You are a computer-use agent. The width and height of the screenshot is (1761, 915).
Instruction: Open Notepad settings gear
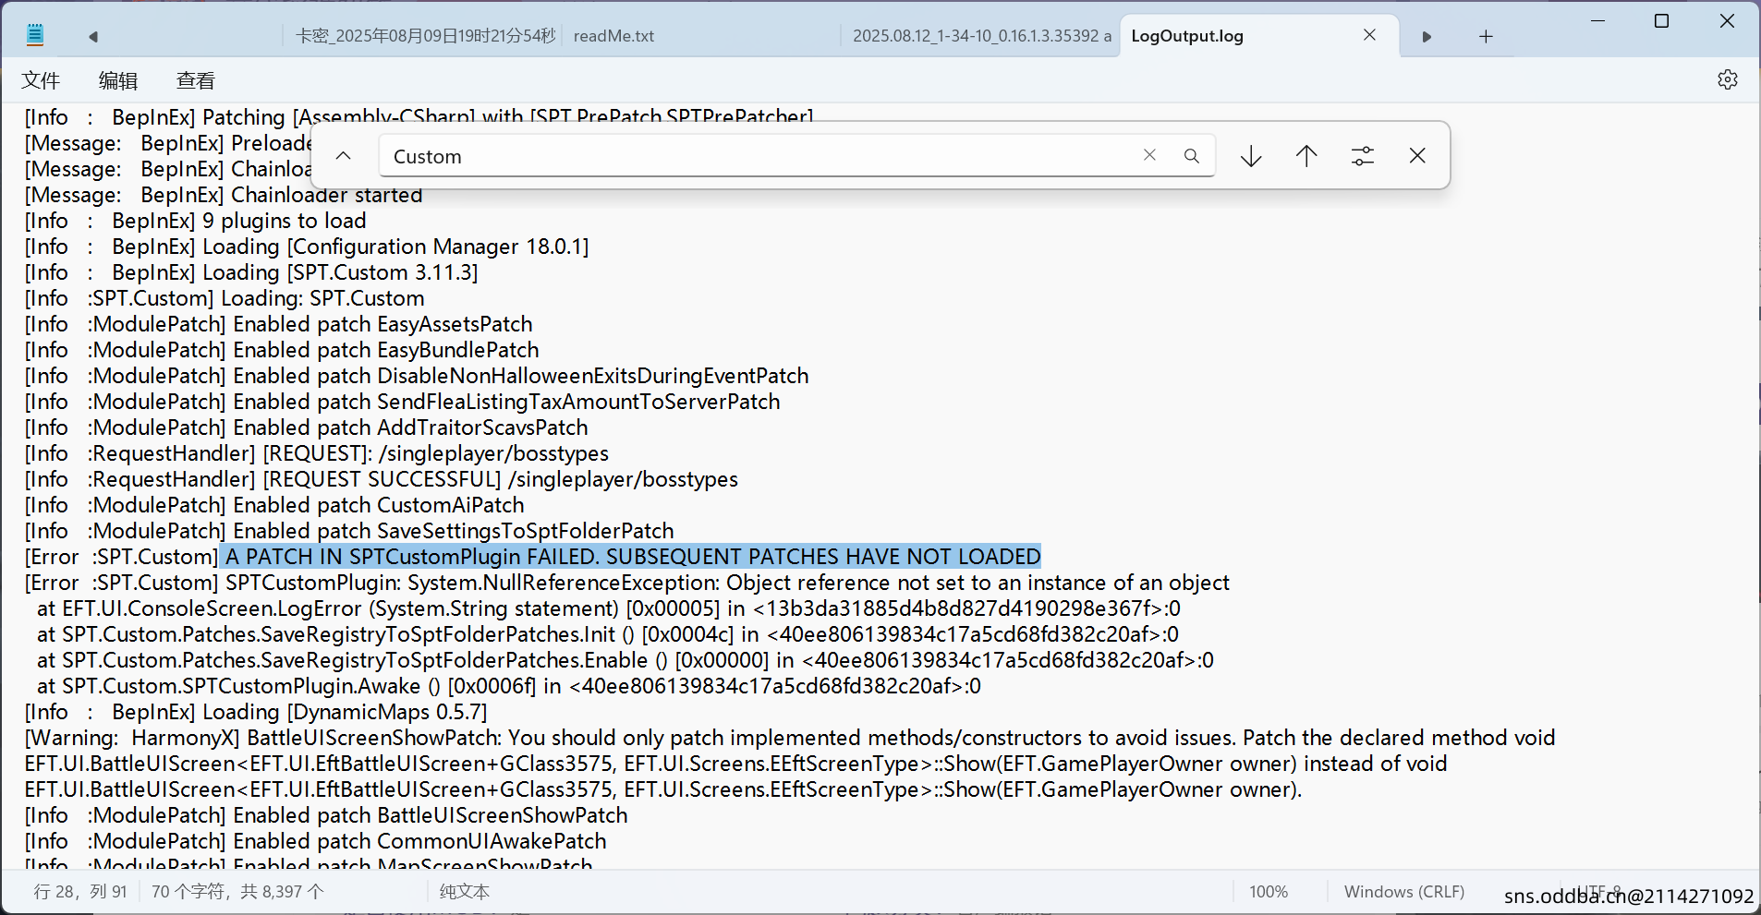point(1728,79)
